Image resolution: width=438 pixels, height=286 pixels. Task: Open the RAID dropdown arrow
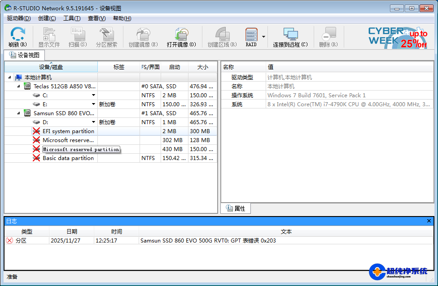264,37
